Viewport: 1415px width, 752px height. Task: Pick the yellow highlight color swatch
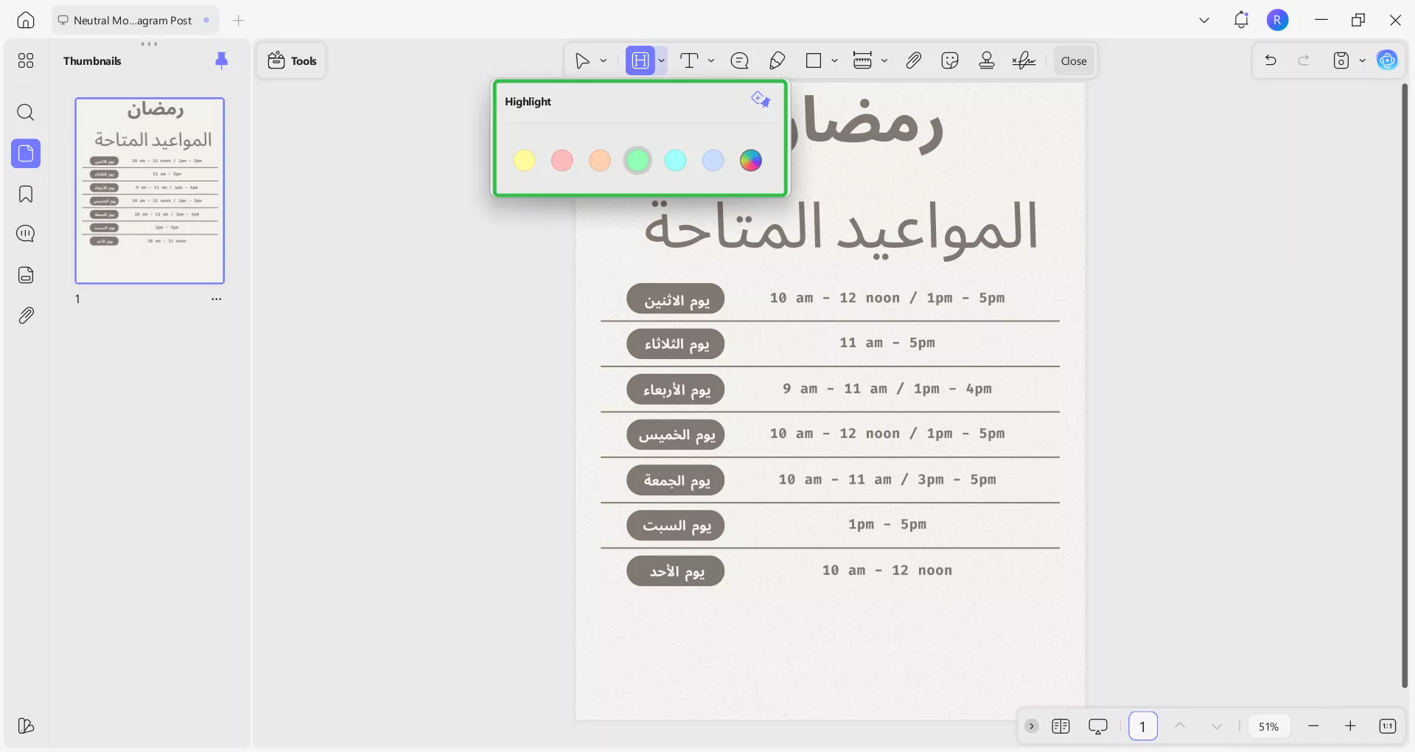pyautogui.click(x=524, y=160)
